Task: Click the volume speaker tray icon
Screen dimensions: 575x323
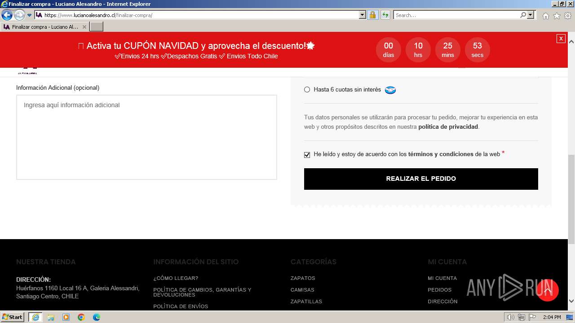Action: coord(511,317)
